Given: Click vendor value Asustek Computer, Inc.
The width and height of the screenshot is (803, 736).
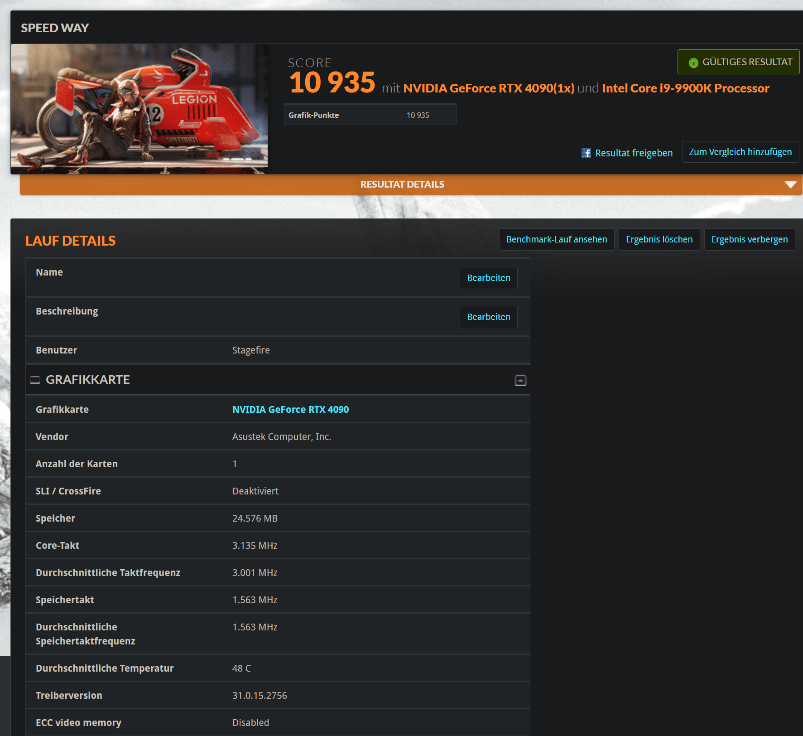Looking at the screenshot, I should [x=282, y=436].
